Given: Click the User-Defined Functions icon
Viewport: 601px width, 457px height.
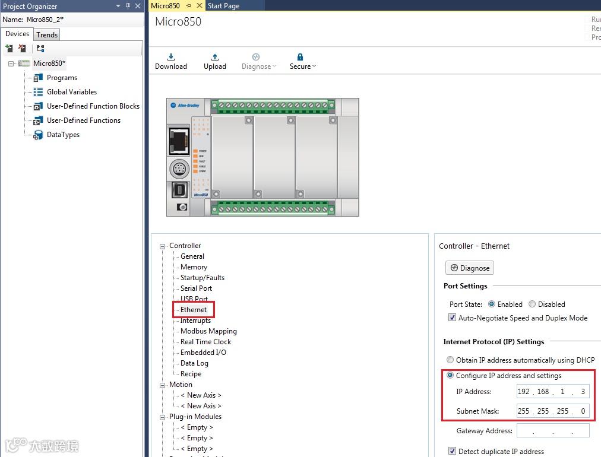Looking at the screenshot, I should click(x=38, y=120).
